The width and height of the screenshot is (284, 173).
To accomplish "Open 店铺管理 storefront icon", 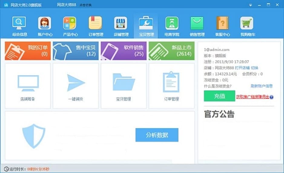I will click(x=121, y=23).
